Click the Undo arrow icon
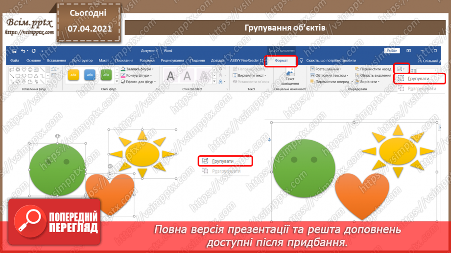 point(23,51)
